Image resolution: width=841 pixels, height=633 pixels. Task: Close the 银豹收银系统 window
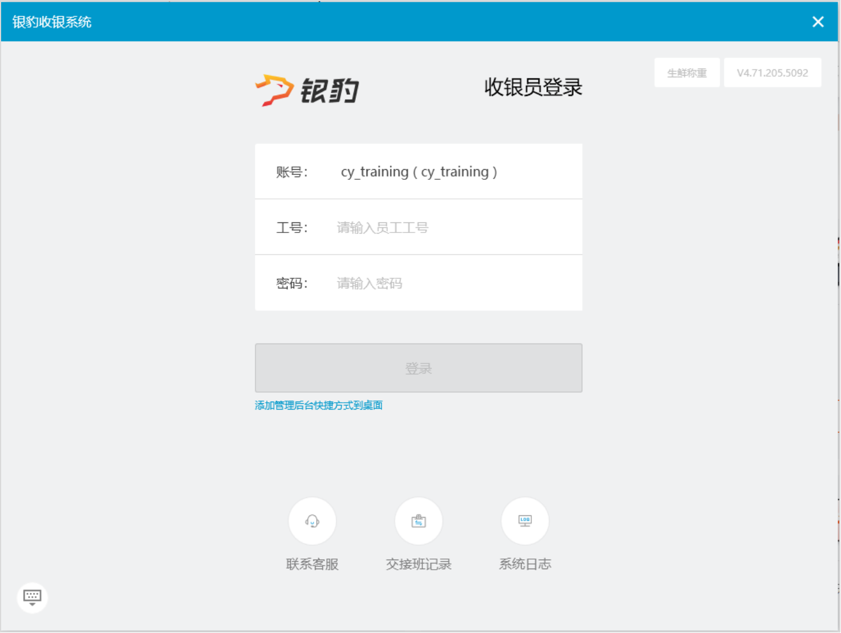(x=818, y=22)
